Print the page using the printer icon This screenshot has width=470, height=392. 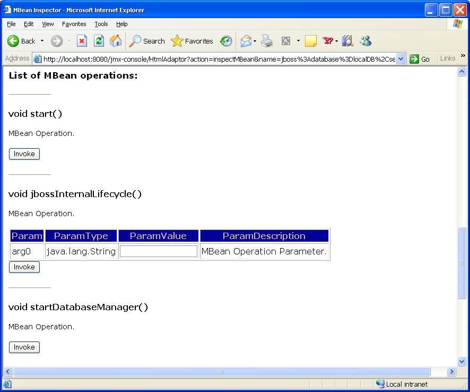(266, 41)
